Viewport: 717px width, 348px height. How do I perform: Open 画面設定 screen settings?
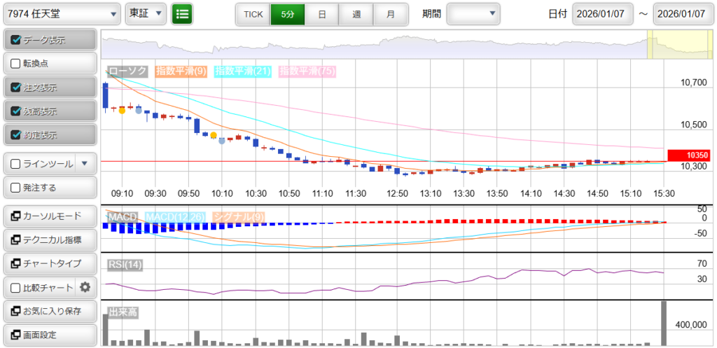point(49,335)
